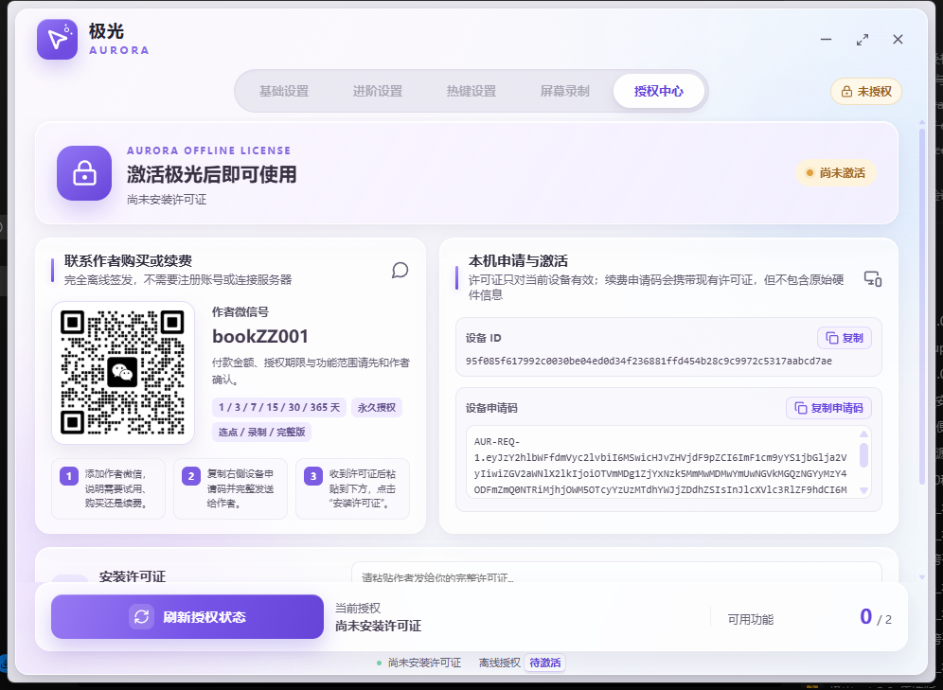The image size is (943, 690).
Task: Close the Aurora window
Action: 898,40
